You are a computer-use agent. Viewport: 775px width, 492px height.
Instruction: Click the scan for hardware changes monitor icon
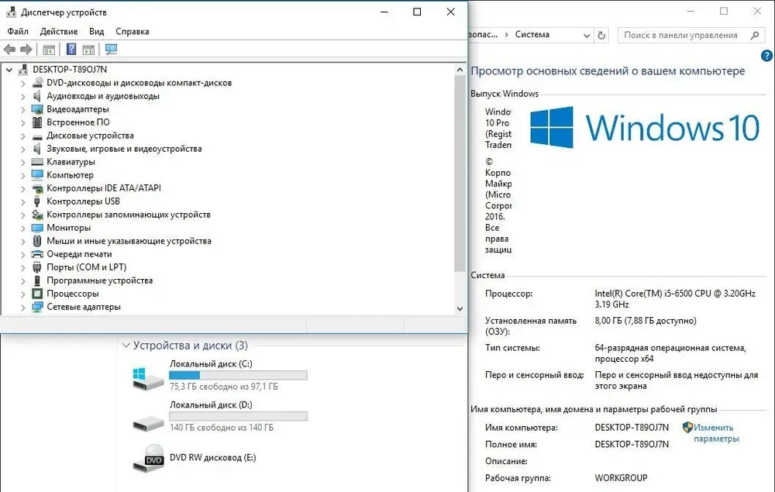[x=111, y=50]
